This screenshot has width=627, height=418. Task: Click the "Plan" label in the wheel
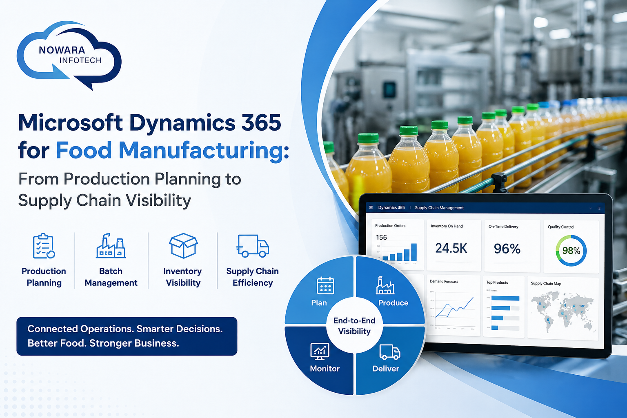pos(319,303)
